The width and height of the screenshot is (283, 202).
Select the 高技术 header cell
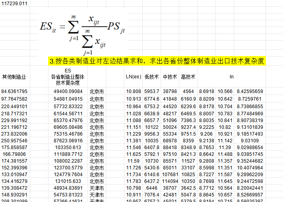[x=188, y=76]
